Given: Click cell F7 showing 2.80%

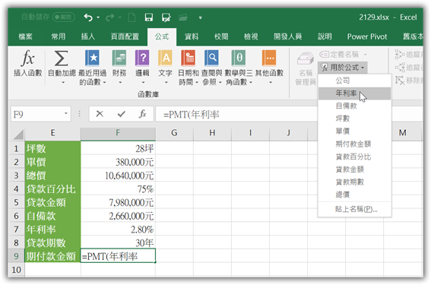Looking at the screenshot, I should [x=118, y=230].
